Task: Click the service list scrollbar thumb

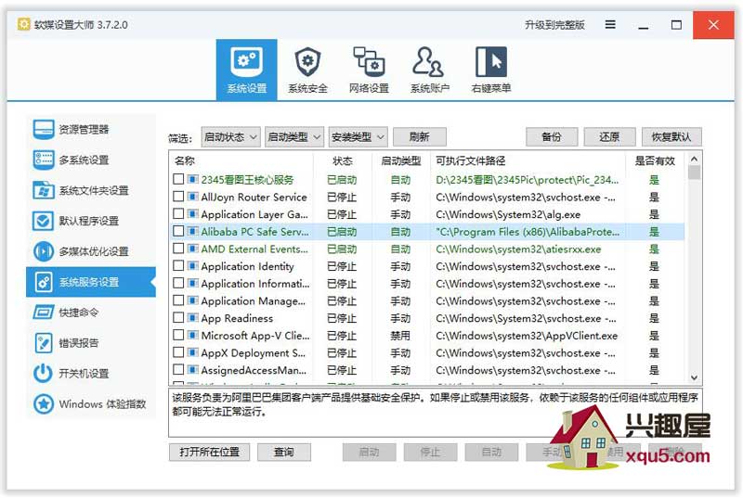Action: pos(694,172)
